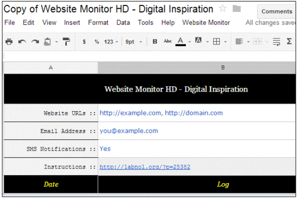The height and width of the screenshot is (200, 299).
Task: Click the text color A icon
Action: coord(180,41)
